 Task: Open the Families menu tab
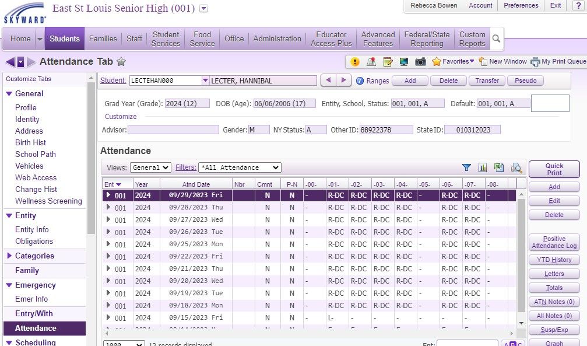[x=103, y=39]
